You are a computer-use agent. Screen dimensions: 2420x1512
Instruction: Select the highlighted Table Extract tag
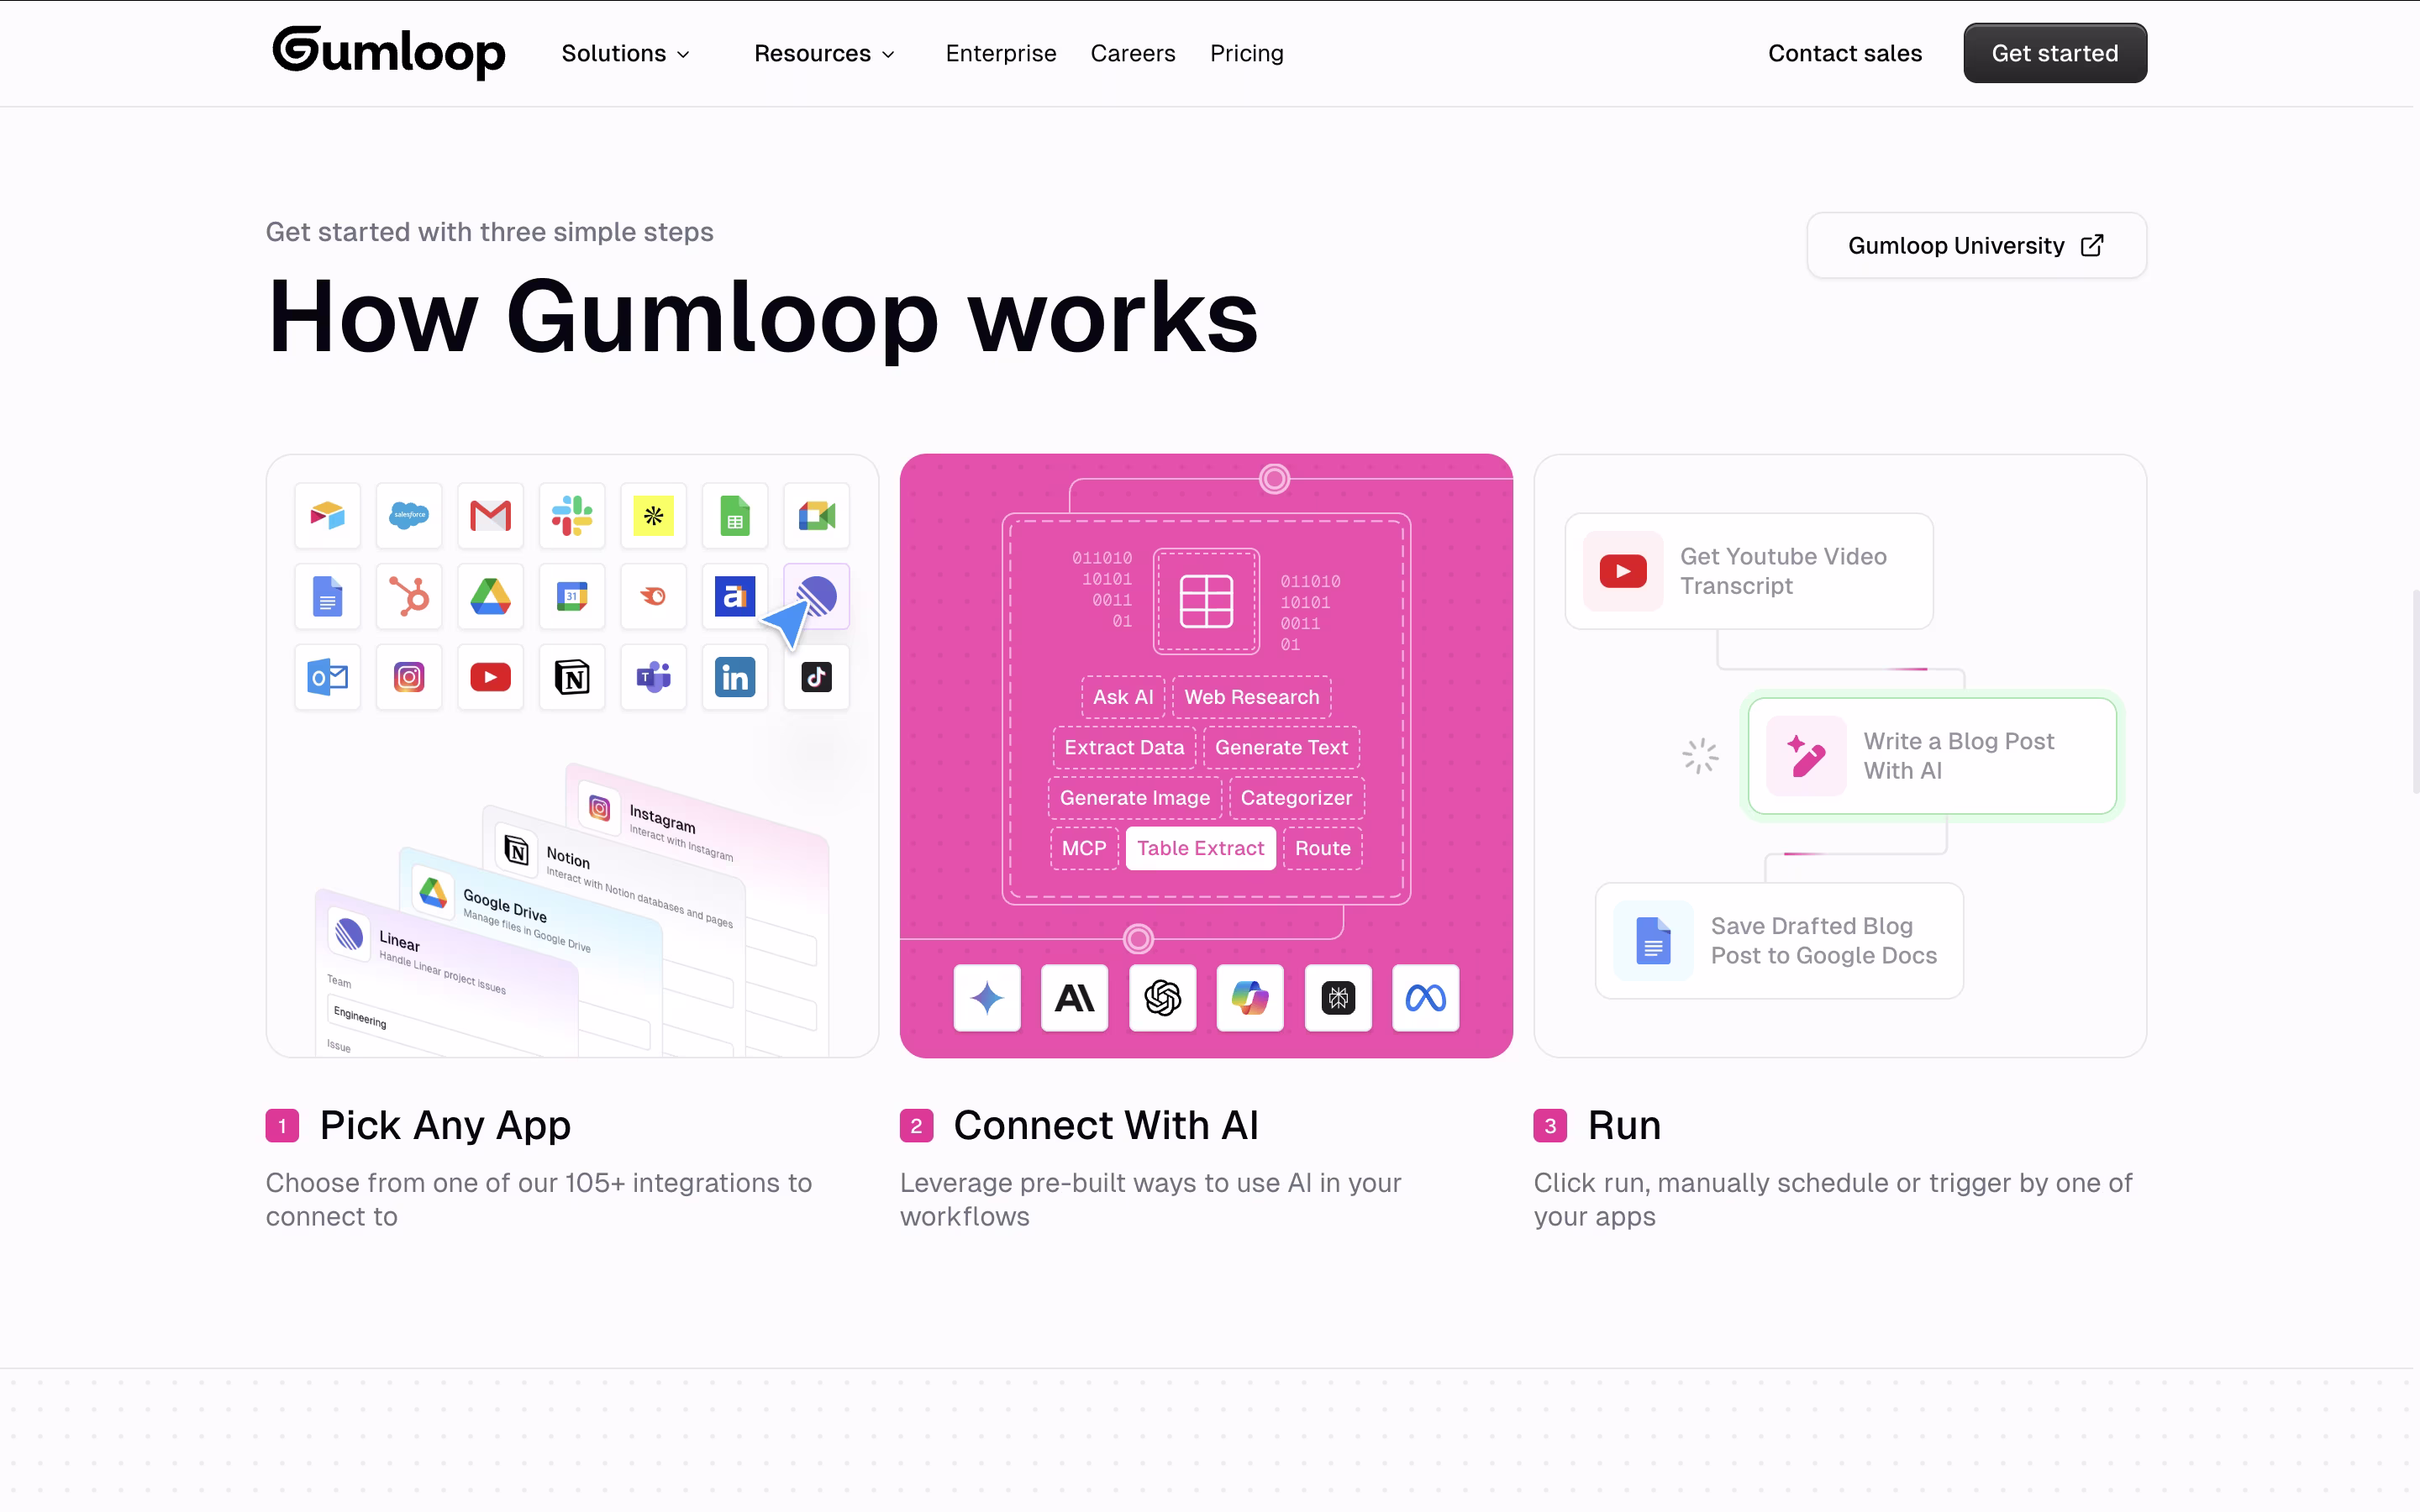(1201, 848)
